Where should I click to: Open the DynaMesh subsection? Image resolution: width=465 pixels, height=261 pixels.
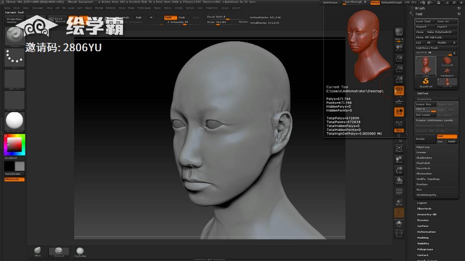424,168
